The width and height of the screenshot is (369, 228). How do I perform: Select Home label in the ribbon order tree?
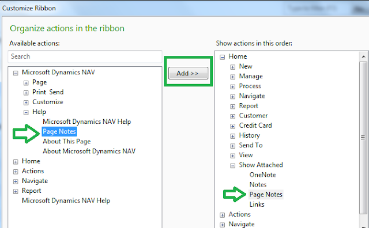tap(238, 56)
